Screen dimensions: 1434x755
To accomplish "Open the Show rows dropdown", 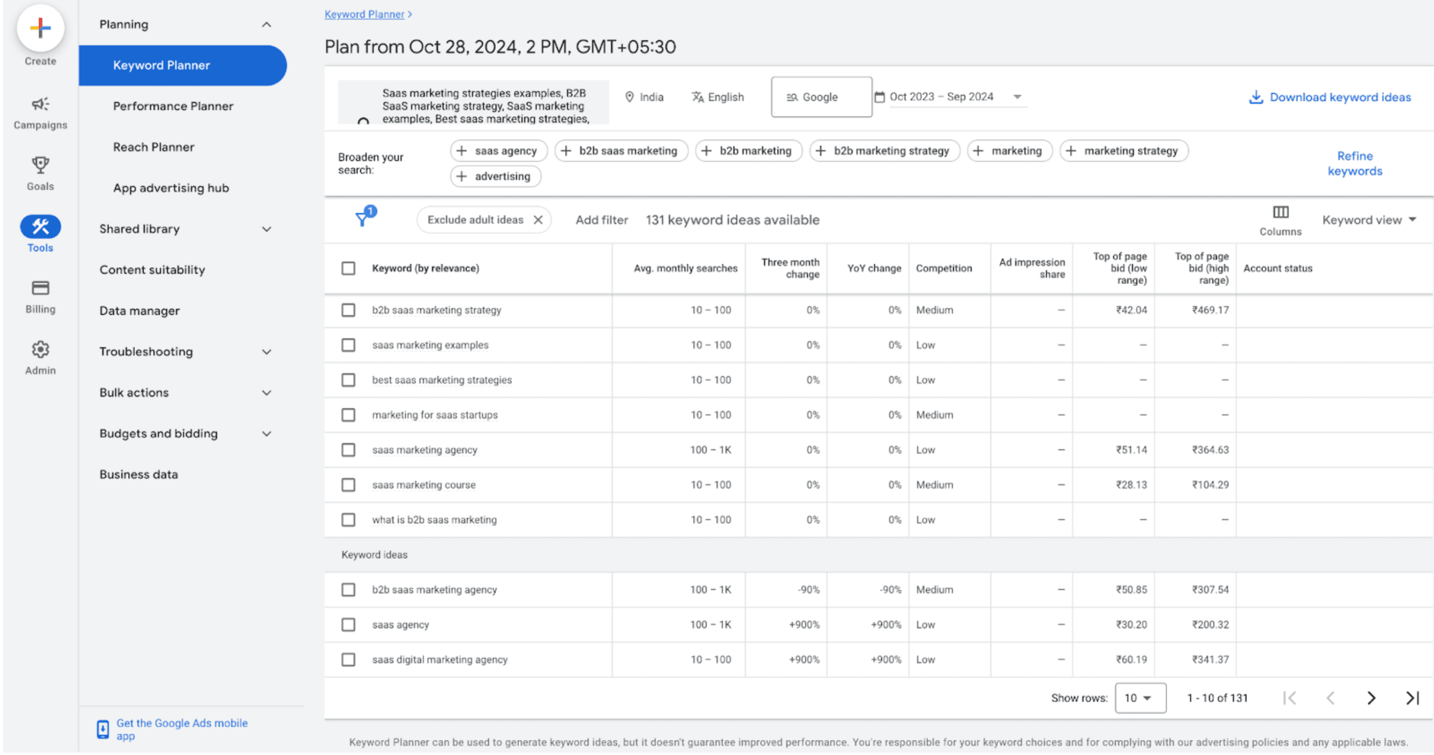I will coord(1140,698).
